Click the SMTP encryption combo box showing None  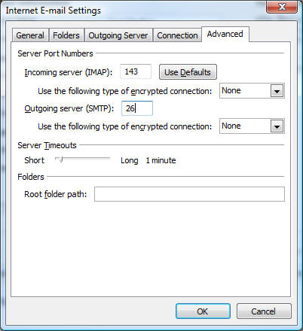pyautogui.click(x=252, y=126)
